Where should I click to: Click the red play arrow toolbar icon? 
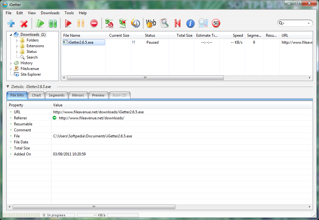(x=68, y=23)
